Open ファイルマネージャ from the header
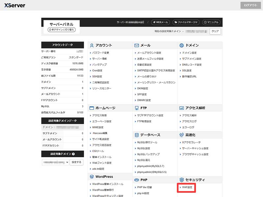The width and height of the screenshot is (263, 197). pos(186,22)
